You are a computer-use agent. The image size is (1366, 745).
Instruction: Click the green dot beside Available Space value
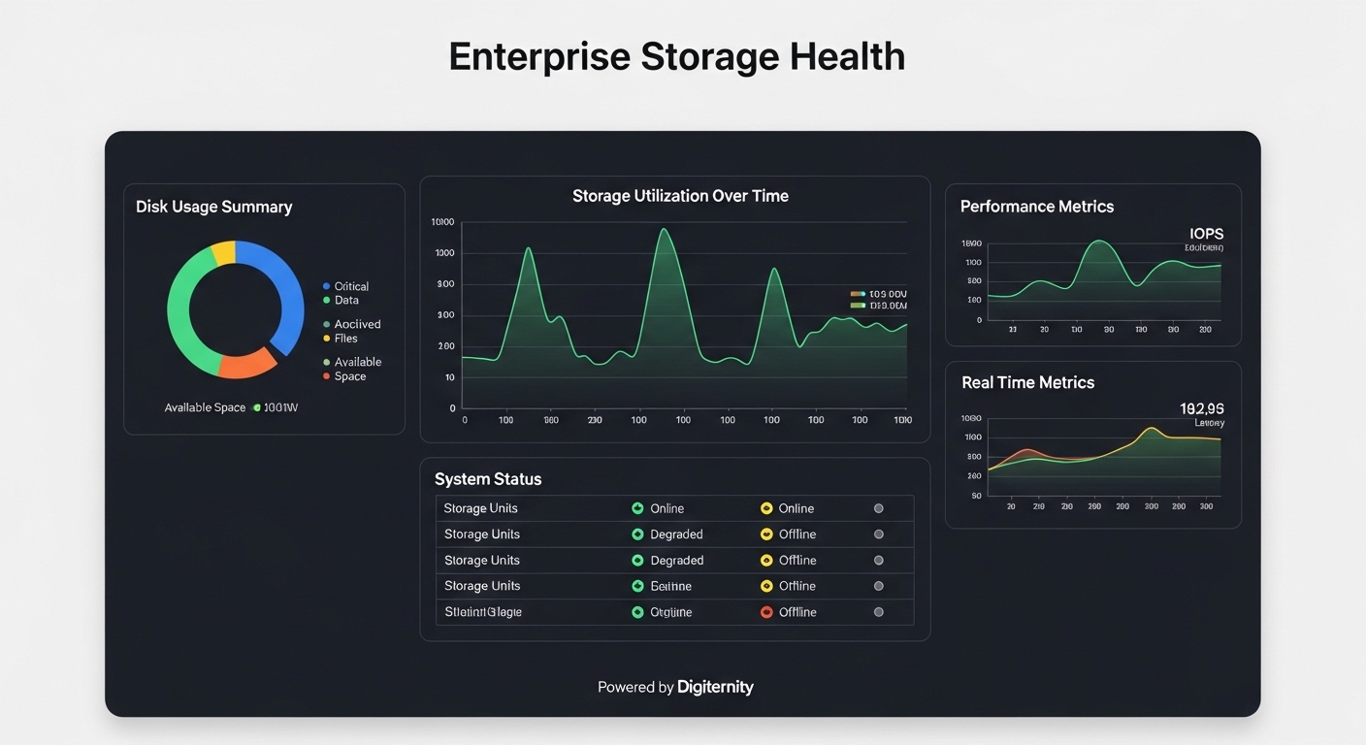257,408
